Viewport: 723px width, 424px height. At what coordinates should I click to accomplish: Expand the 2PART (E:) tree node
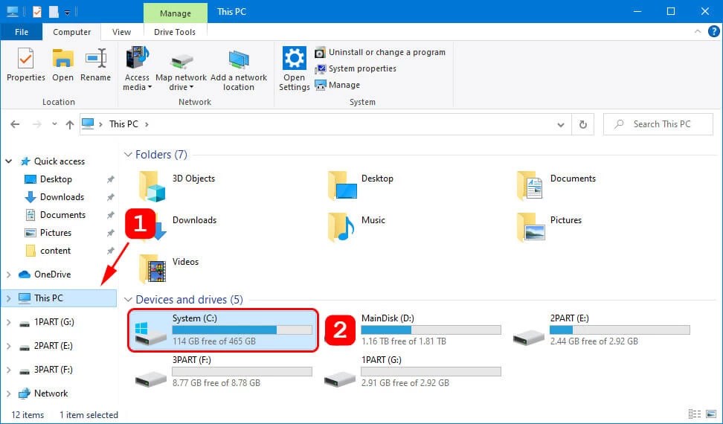8,346
